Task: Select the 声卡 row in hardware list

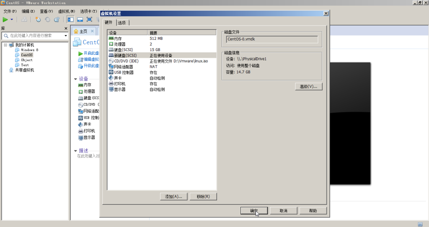Action: (162, 78)
